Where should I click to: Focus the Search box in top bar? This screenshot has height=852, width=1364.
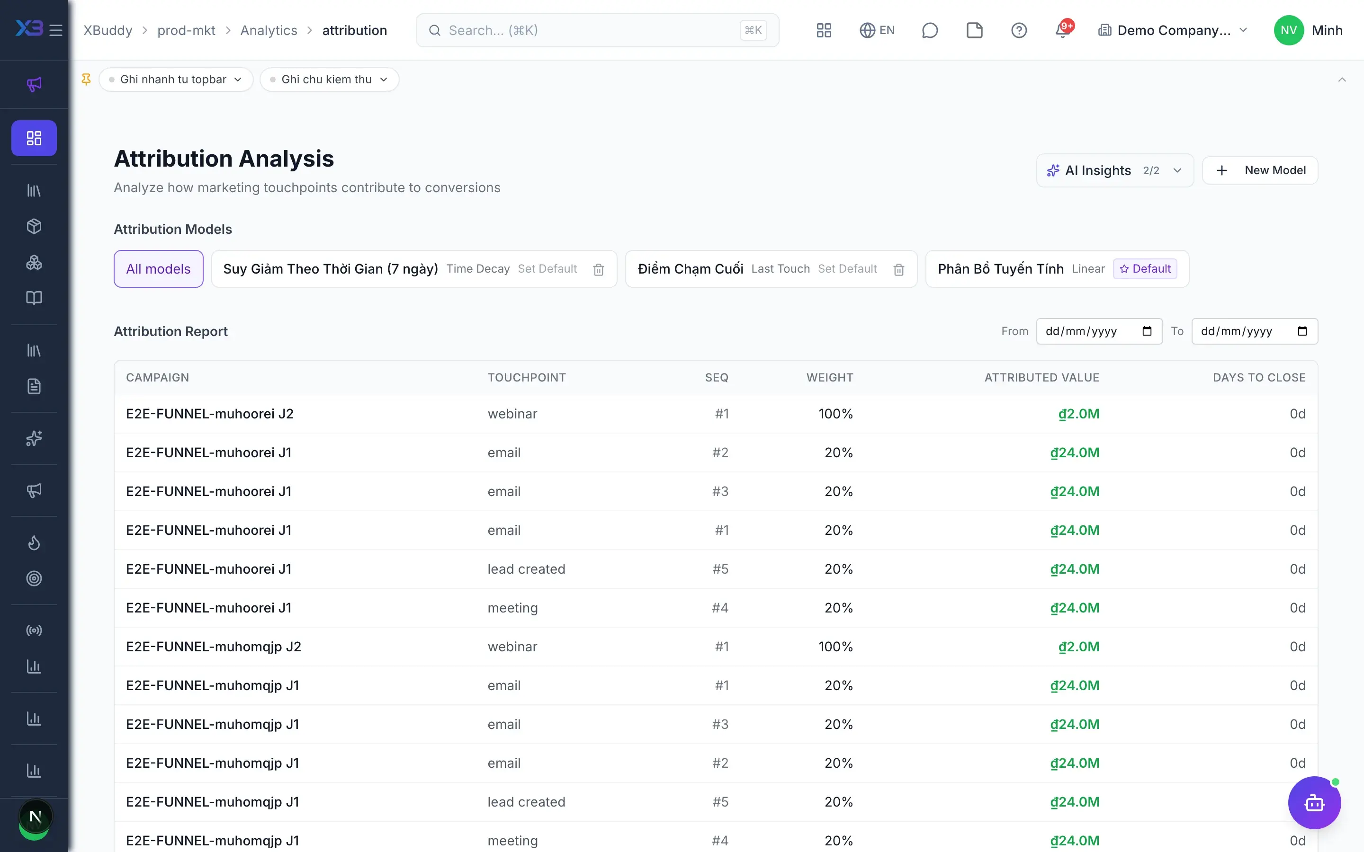(597, 30)
